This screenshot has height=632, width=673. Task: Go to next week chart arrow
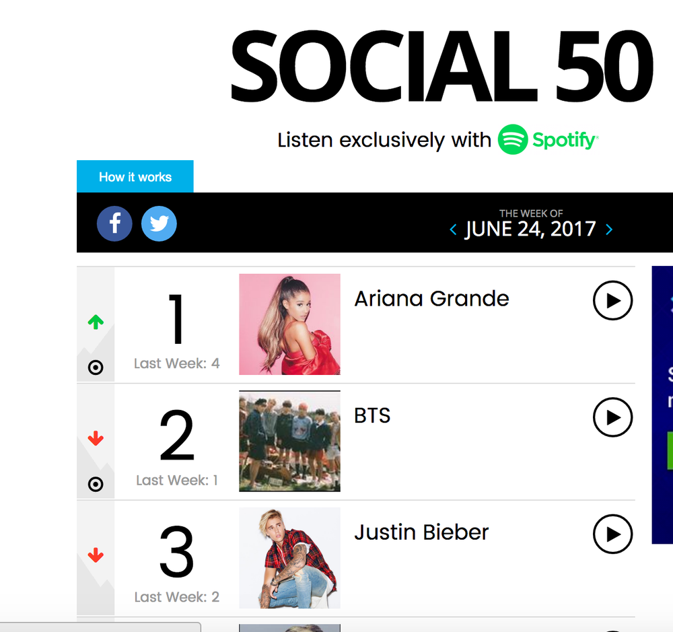609,230
